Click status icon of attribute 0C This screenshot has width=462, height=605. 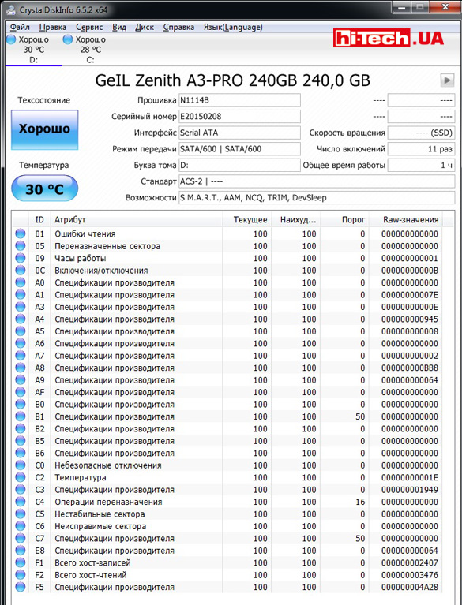coord(21,270)
